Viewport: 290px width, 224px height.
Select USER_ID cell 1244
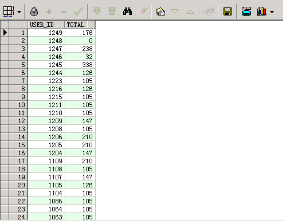pyautogui.click(x=46, y=73)
